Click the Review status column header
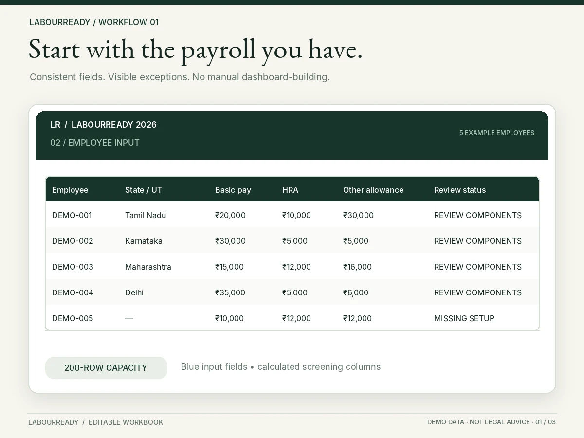This screenshot has width=584, height=438. point(460,190)
